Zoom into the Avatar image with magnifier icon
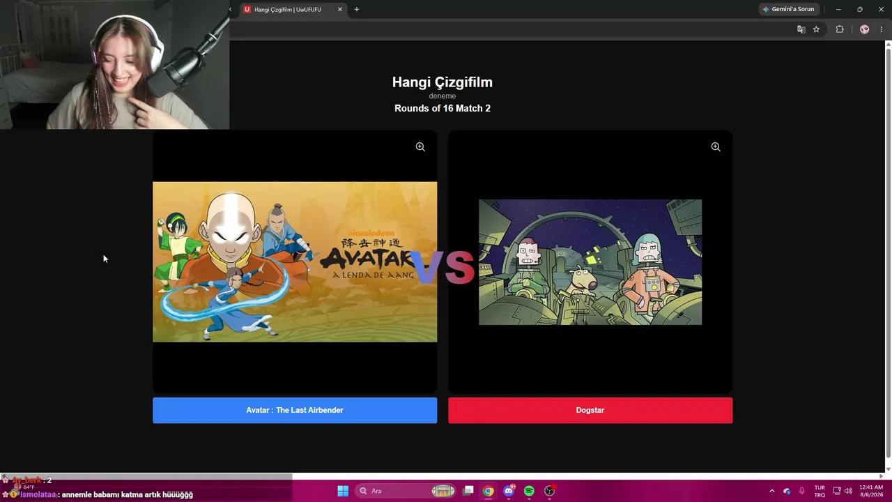Image resolution: width=892 pixels, height=502 pixels. tap(420, 147)
